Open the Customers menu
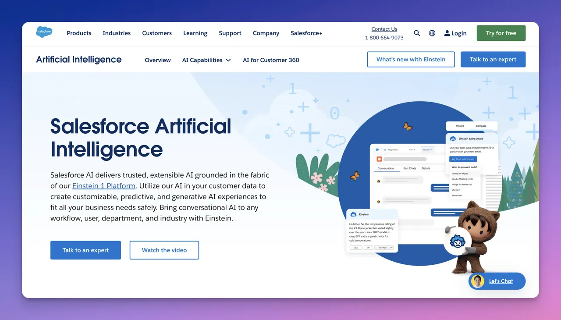Image resolution: width=561 pixels, height=320 pixels. (x=157, y=33)
